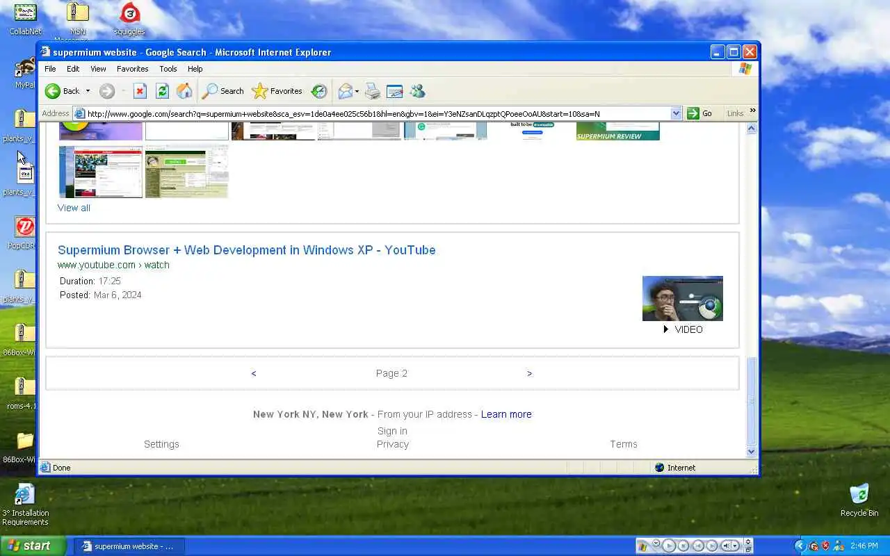Open the Edit menu
890x556 pixels.
click(73, 69)
